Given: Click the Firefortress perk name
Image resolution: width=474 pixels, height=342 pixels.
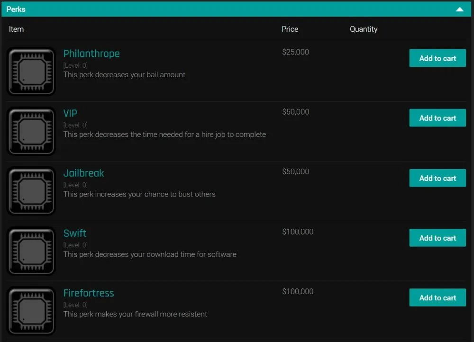Looking at the screenshot, I should [x=89, y=293].
